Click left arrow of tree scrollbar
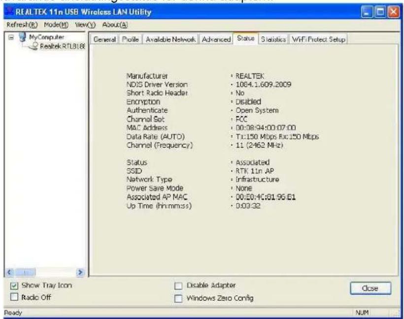This screenshot has width=404, height=319. (10, 272)
